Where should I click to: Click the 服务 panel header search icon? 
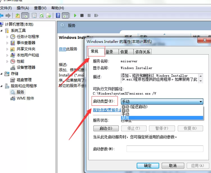click(63, 25)
